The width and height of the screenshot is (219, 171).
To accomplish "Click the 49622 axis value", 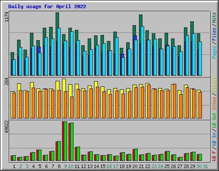I will pos(6,127).
